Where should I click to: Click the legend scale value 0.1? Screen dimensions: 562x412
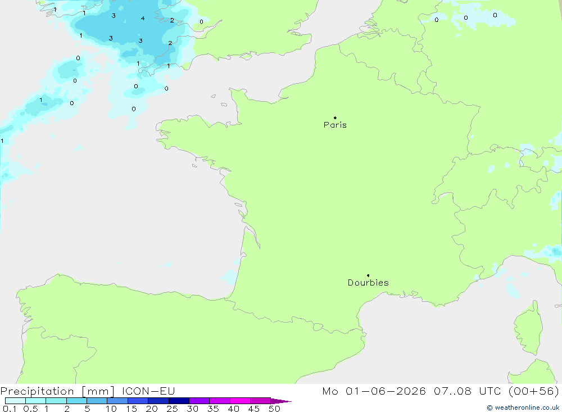[10, 409]
